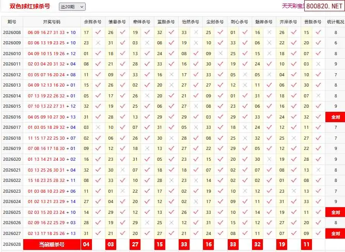
Task: Click the check mark for 刺心杀号 in row 2026008
Action: pyautogui.click(x=245, y=32)
